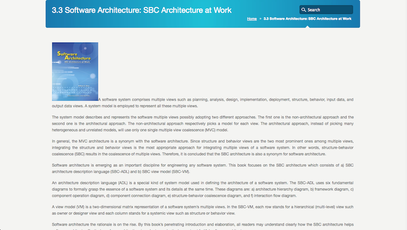Viewport: 407px width, 230px height.
Task: Click paragraph starting 'A view model (VM)'
Action: tap(202, 210)
